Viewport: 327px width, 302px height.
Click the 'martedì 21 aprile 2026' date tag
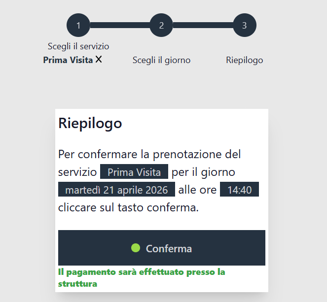tap(116, 190)
